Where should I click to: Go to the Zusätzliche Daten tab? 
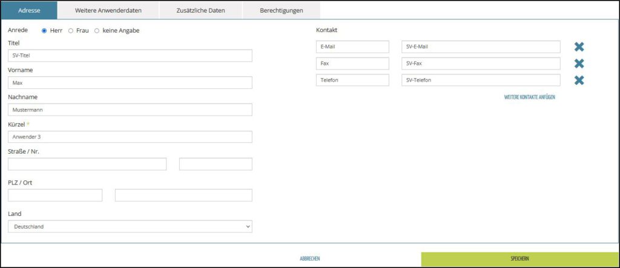coord(201,10)
